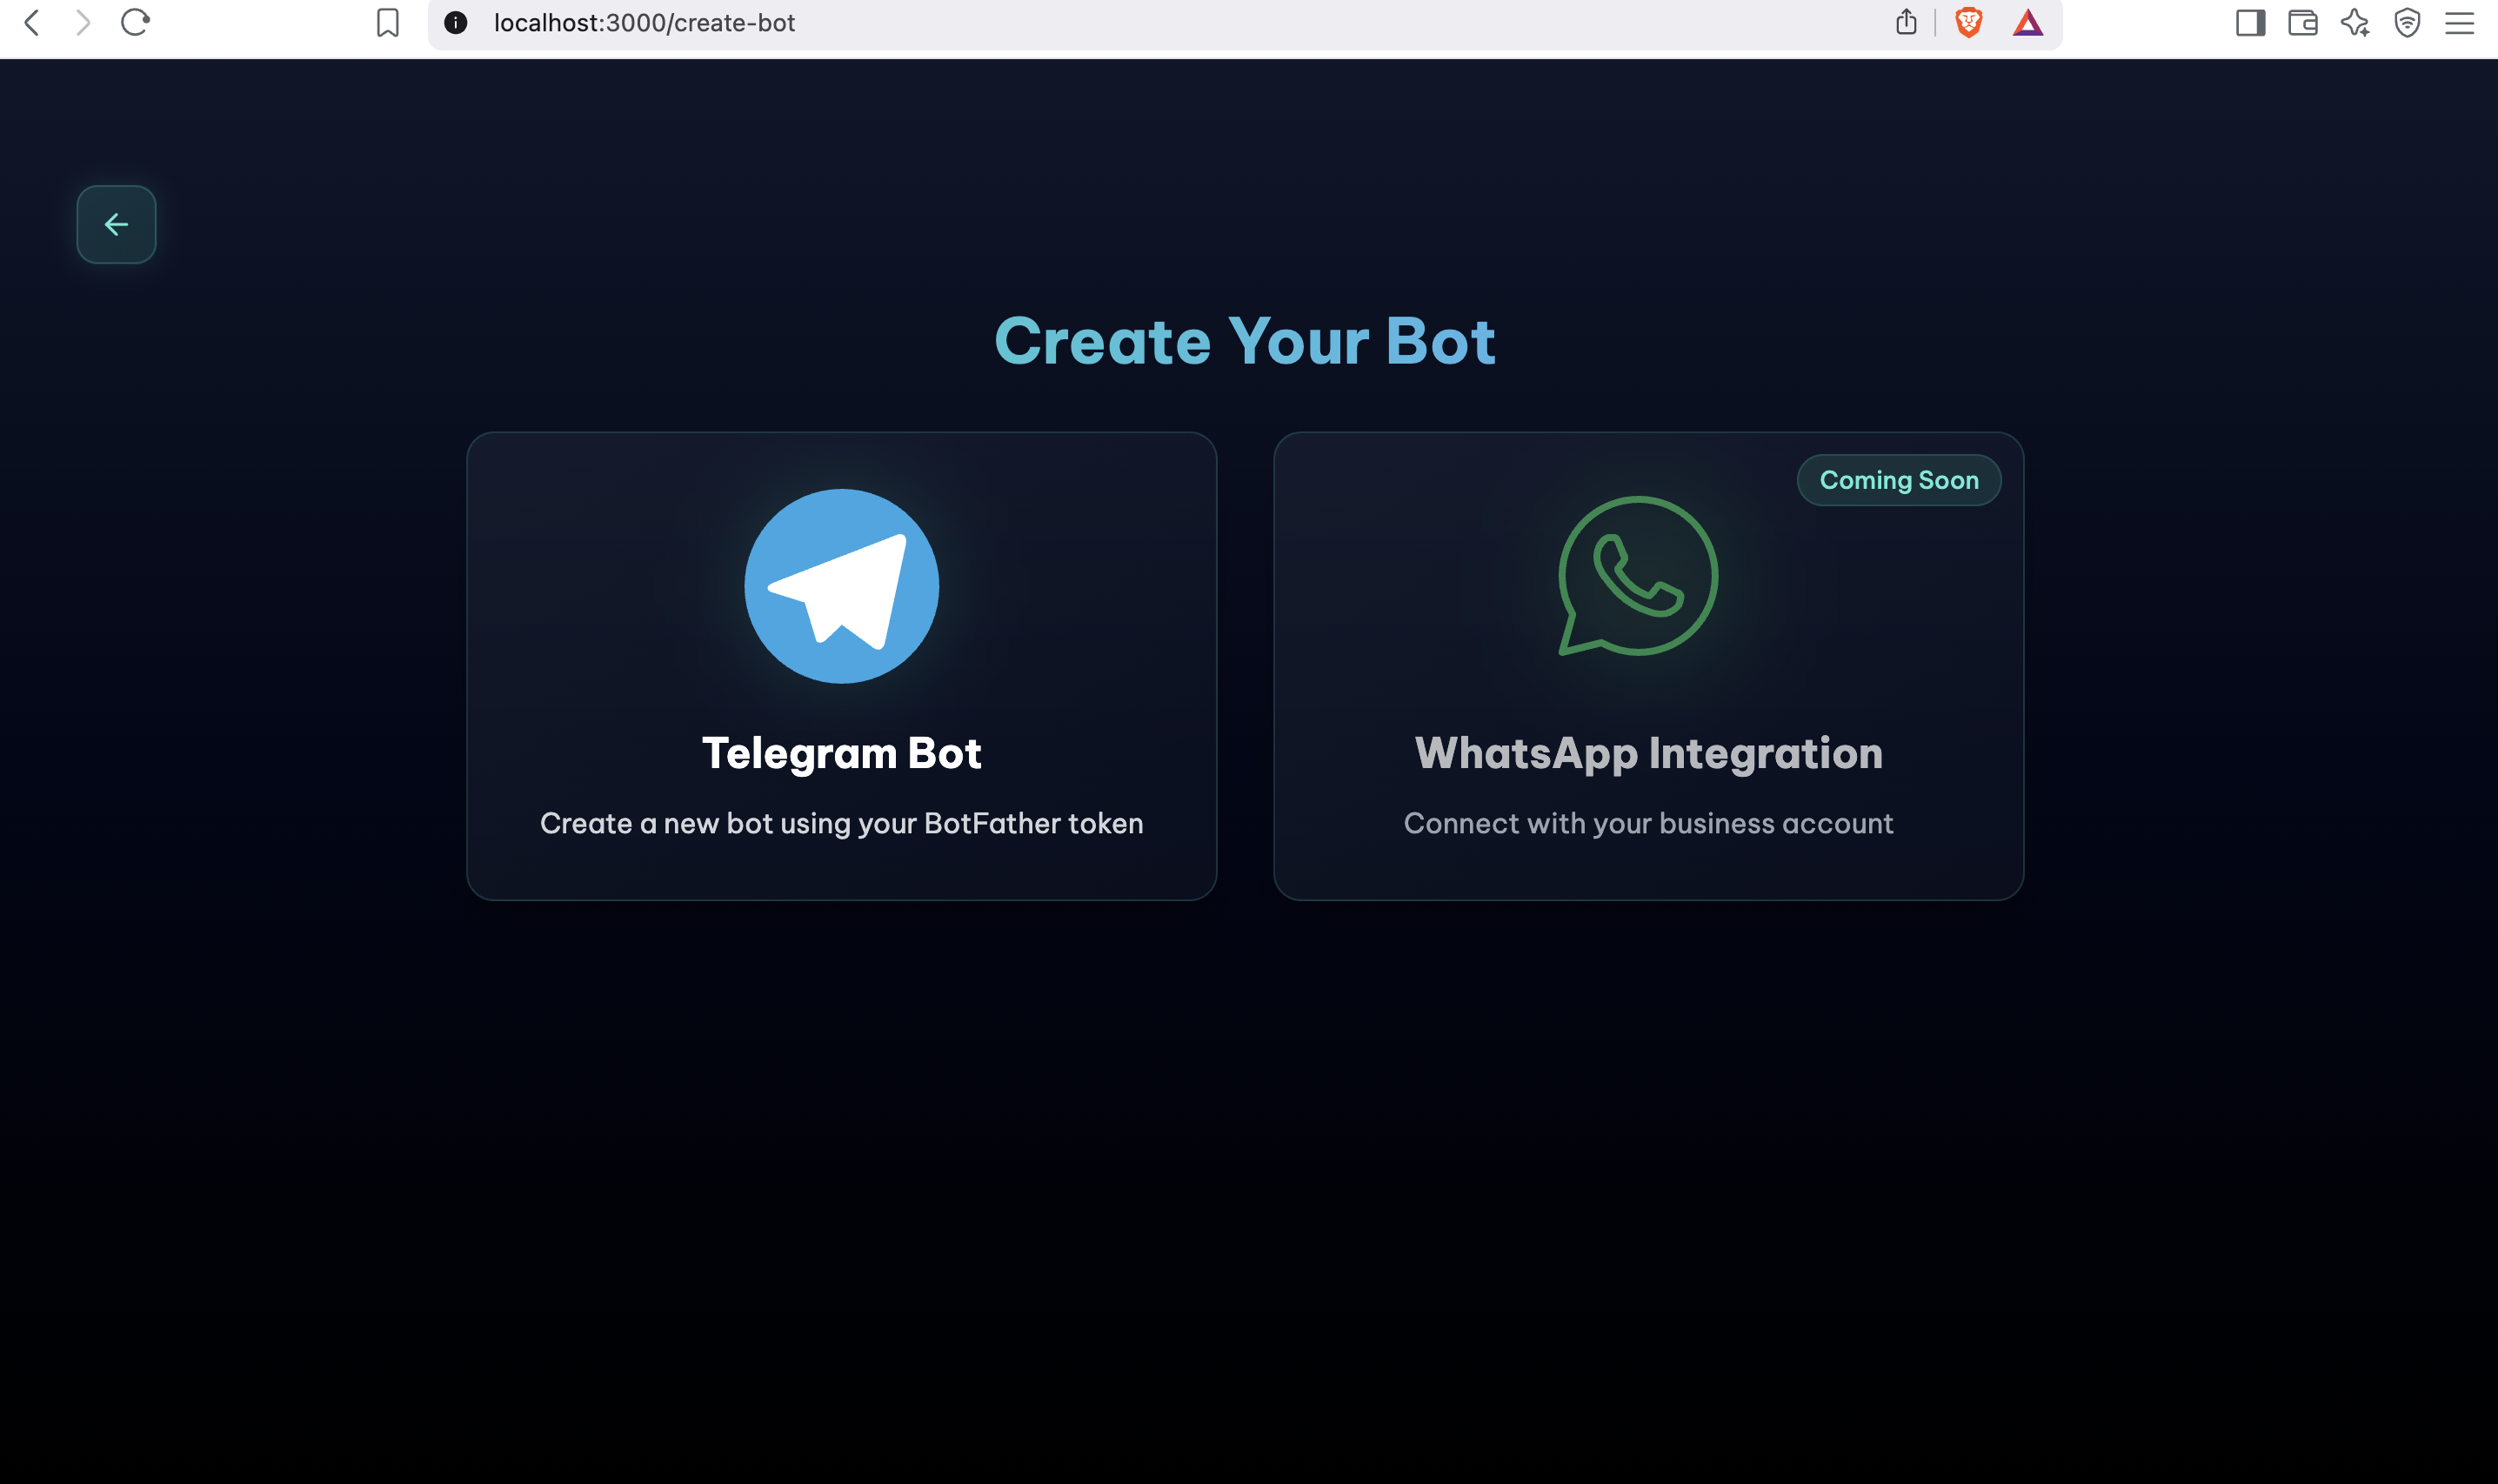Viewport: 2498px width, 1484px height.
Task: Toggle the browser sidebar panel
Action: pyautogui.click(x=2250, y=22)
